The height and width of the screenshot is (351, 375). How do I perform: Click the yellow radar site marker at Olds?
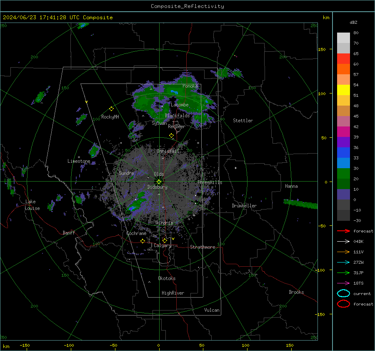159,182
